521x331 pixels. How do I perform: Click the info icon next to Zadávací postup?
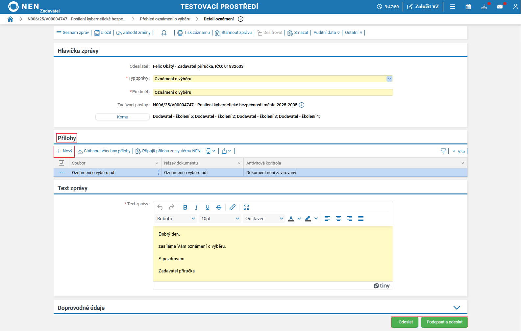302,105
